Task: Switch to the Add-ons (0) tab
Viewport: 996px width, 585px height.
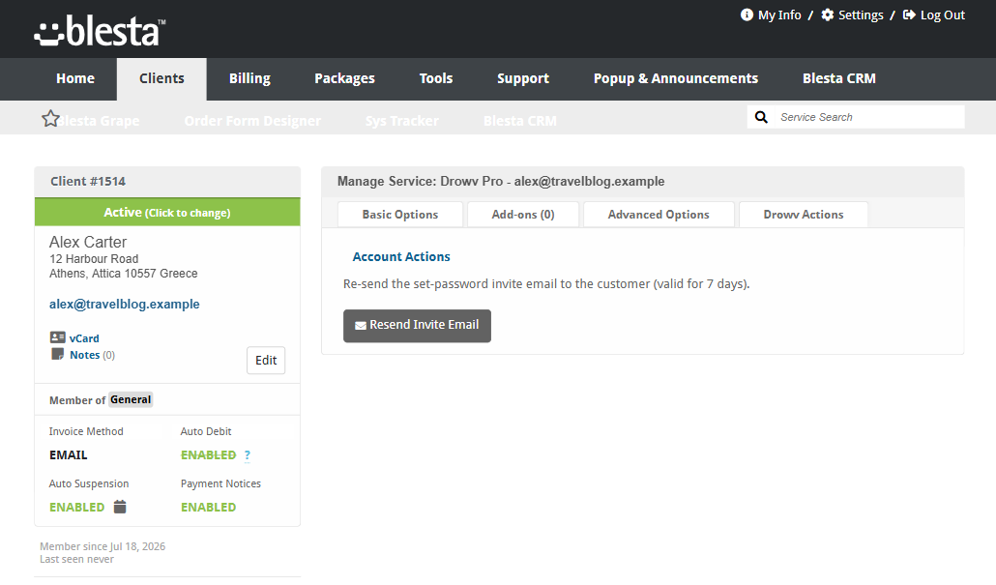Action: click(523, 215)
